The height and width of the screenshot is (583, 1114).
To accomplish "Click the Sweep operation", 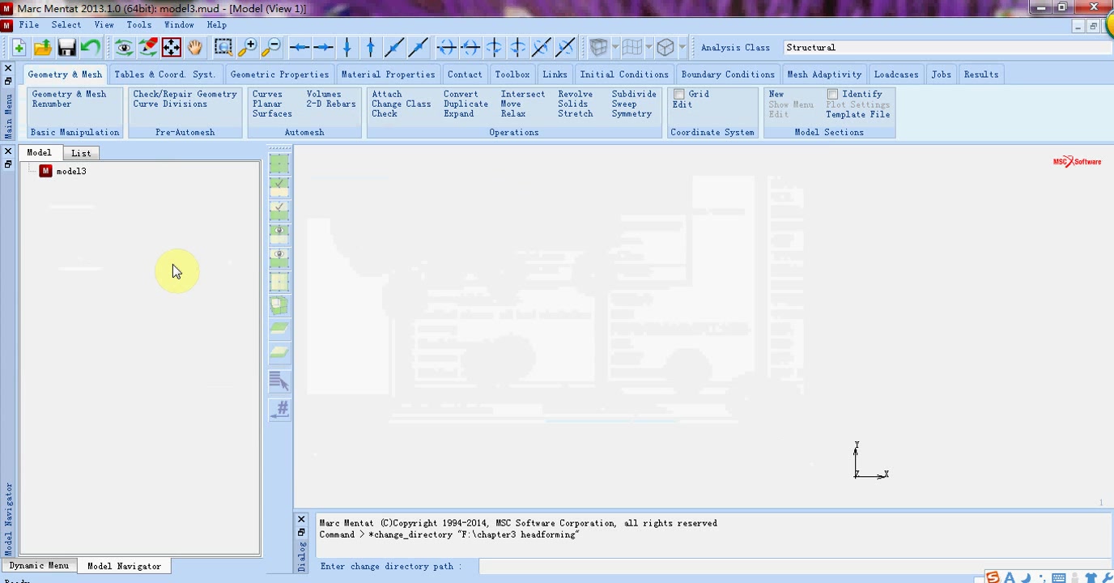I will (x=624, y=104).
